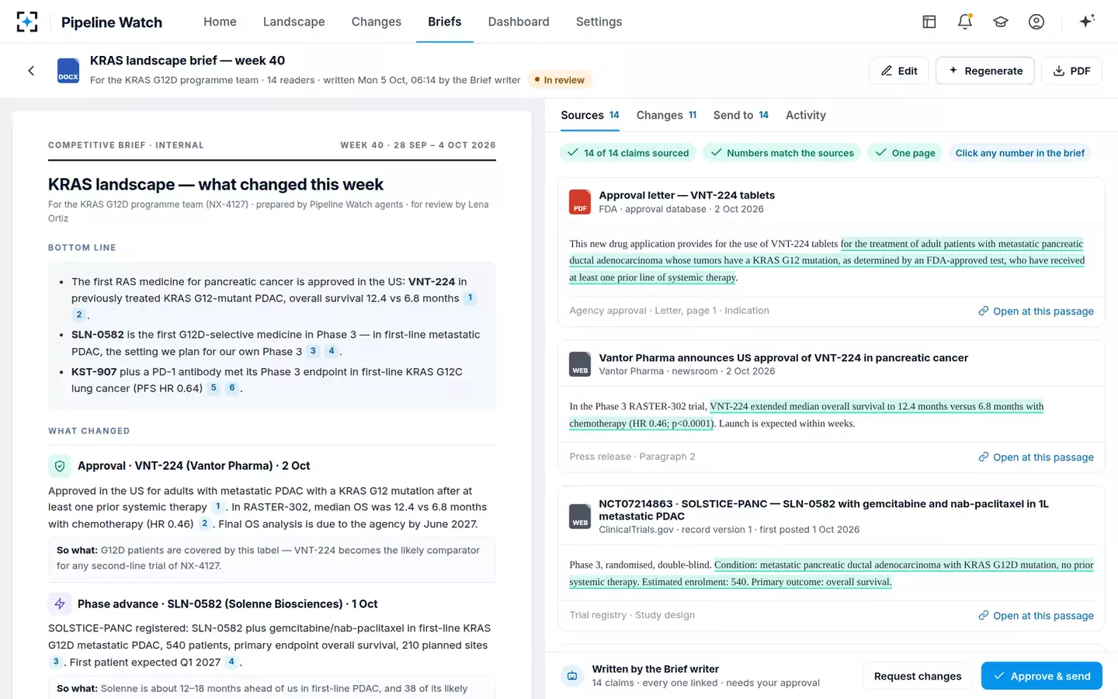Screen dimensions: 1118x699
Task: Regenerate the brief
Action: 985,71
